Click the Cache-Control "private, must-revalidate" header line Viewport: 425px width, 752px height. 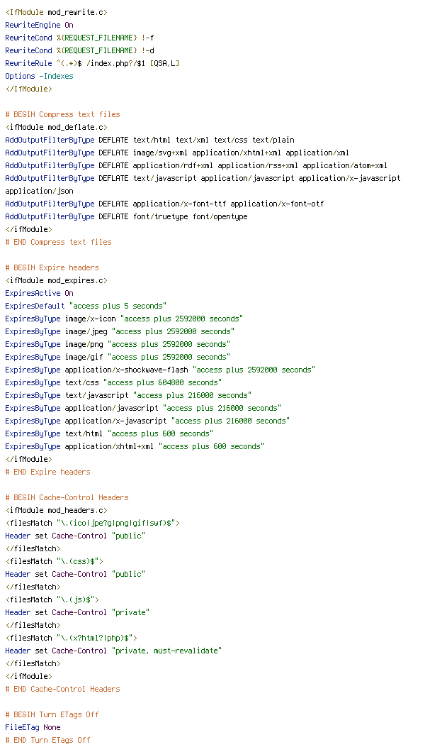coord(113,651)
